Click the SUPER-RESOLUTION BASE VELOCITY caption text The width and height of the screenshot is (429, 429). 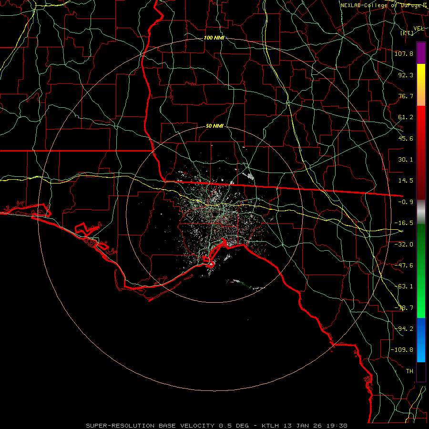coord(150,426)
